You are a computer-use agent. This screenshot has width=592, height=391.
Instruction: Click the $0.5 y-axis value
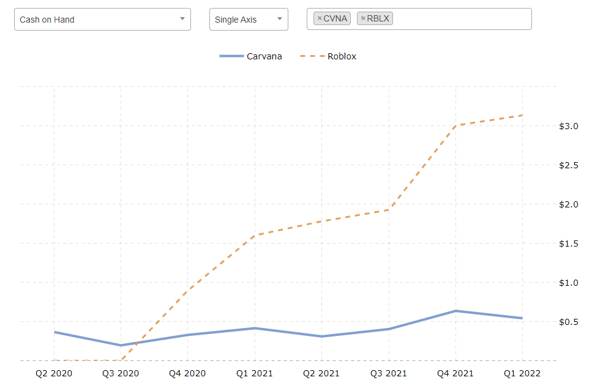(x=569, y=322)
